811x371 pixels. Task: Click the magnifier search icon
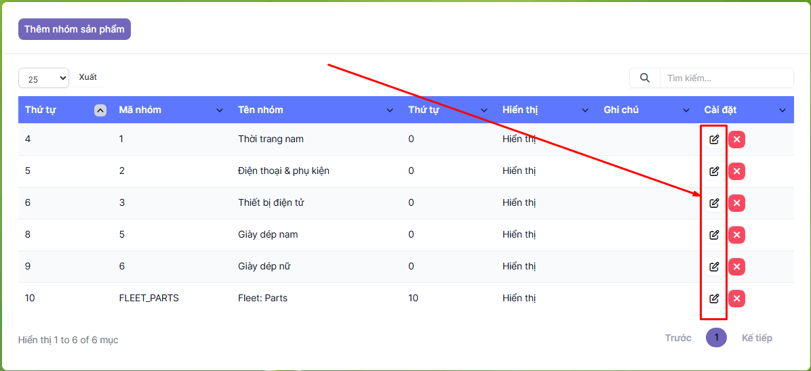[x=645, y=78]
